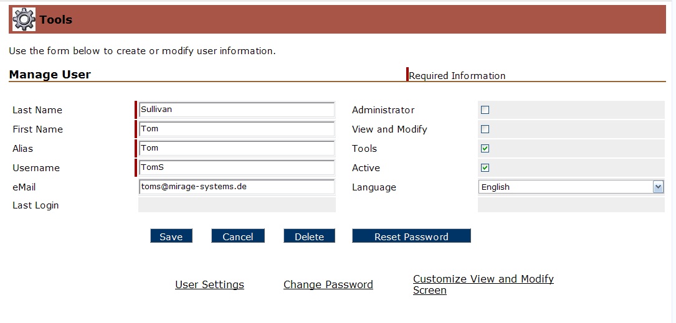The image size is (676, 323).
Task: Toggle the Active user checkbox
Action: pyautogui.click(x=485, y=168)
